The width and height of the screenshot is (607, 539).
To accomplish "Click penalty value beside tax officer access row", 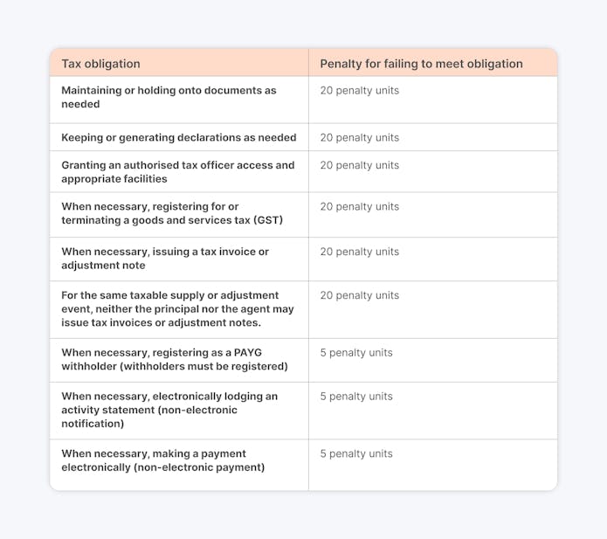I will (359, 165).
